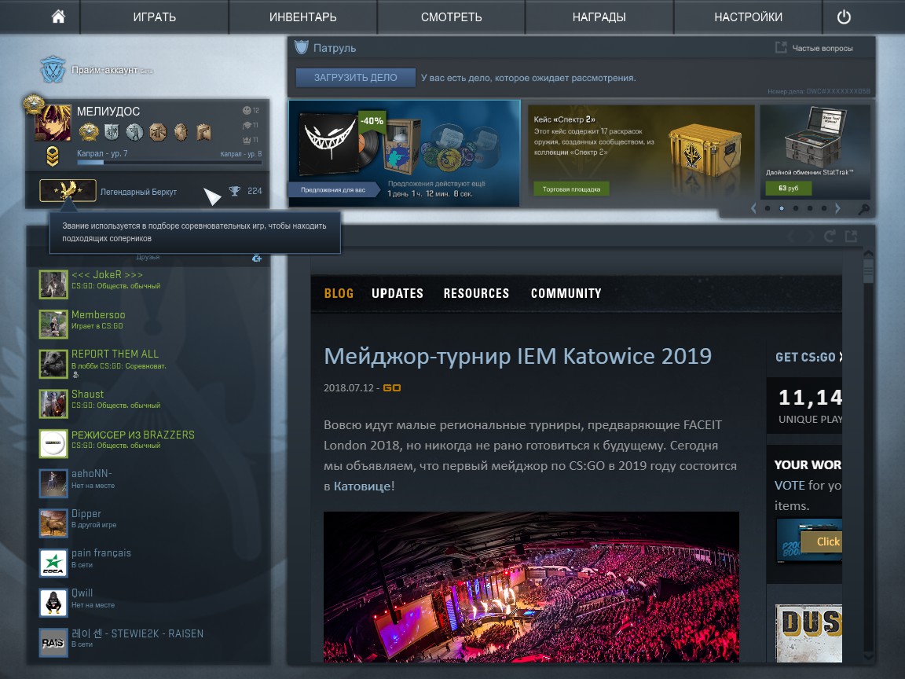This screenshot has height=679, width=905.
Task: Click the service medal above avatar
Action: click(34, 104)
